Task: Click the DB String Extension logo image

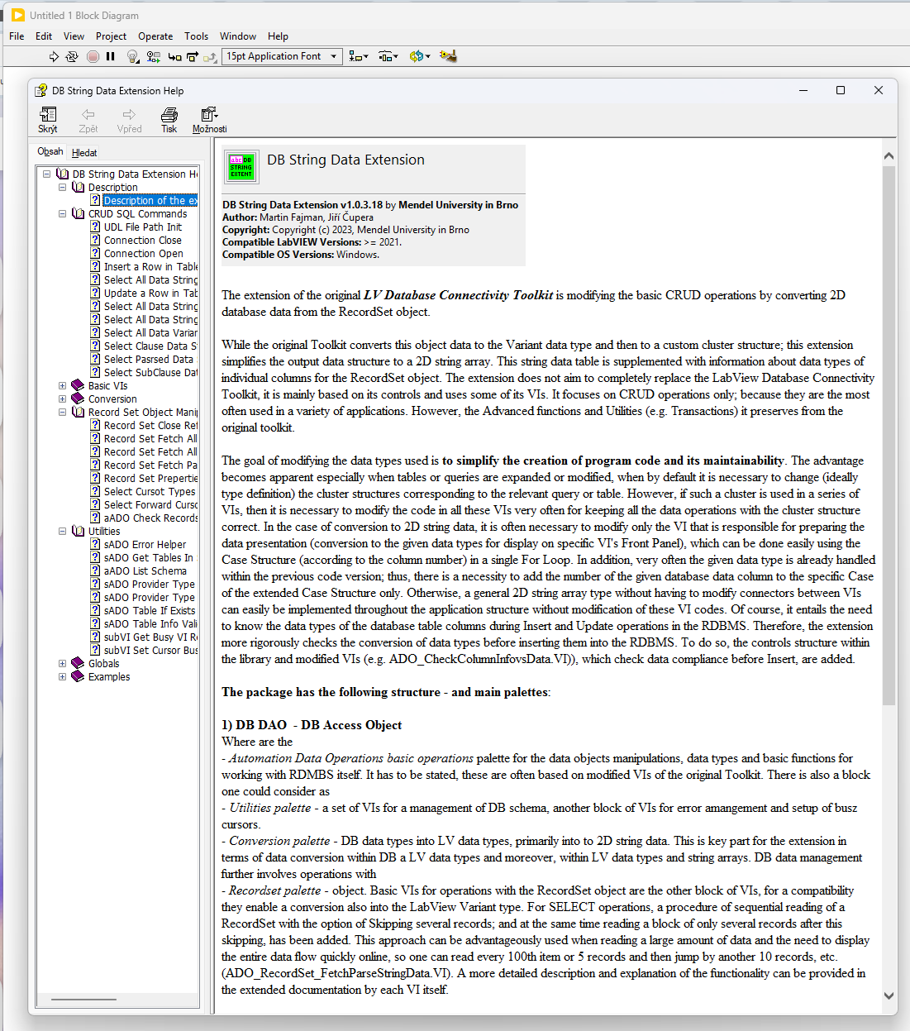Action: pyautogui.click(x=241, y=167)
